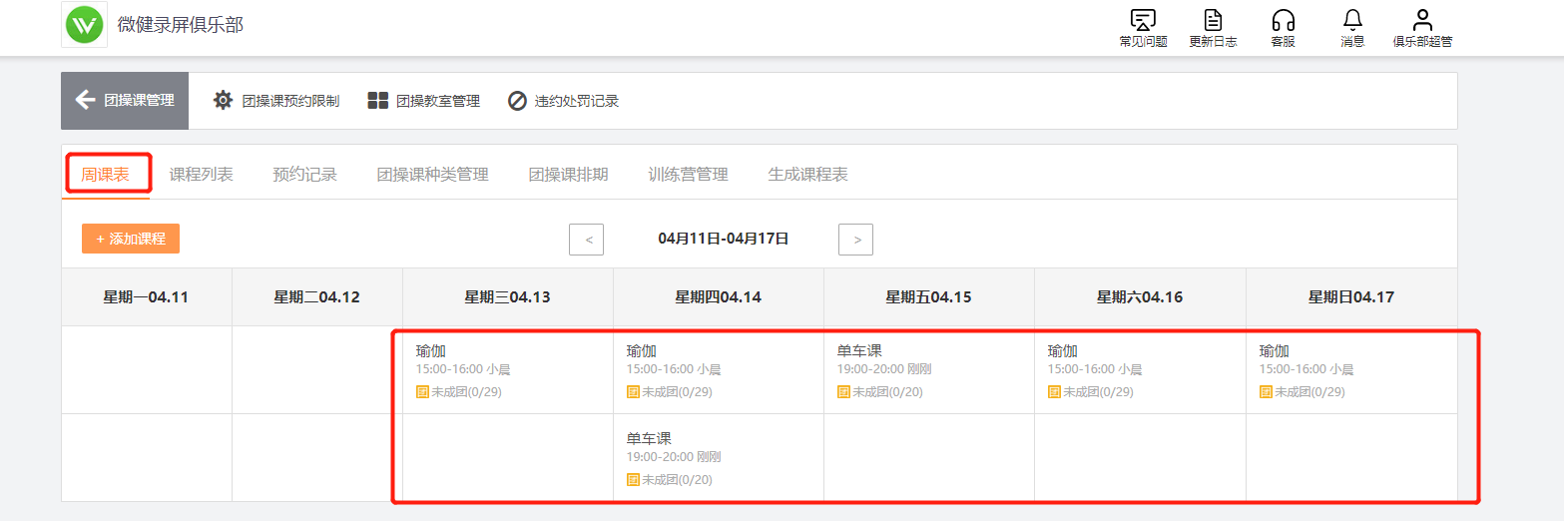Image resolution: width=1564 pixels, height=521 pixels.
Task: Click the 俱乐部超管 user profile icon
Action: coord(1422,20)
